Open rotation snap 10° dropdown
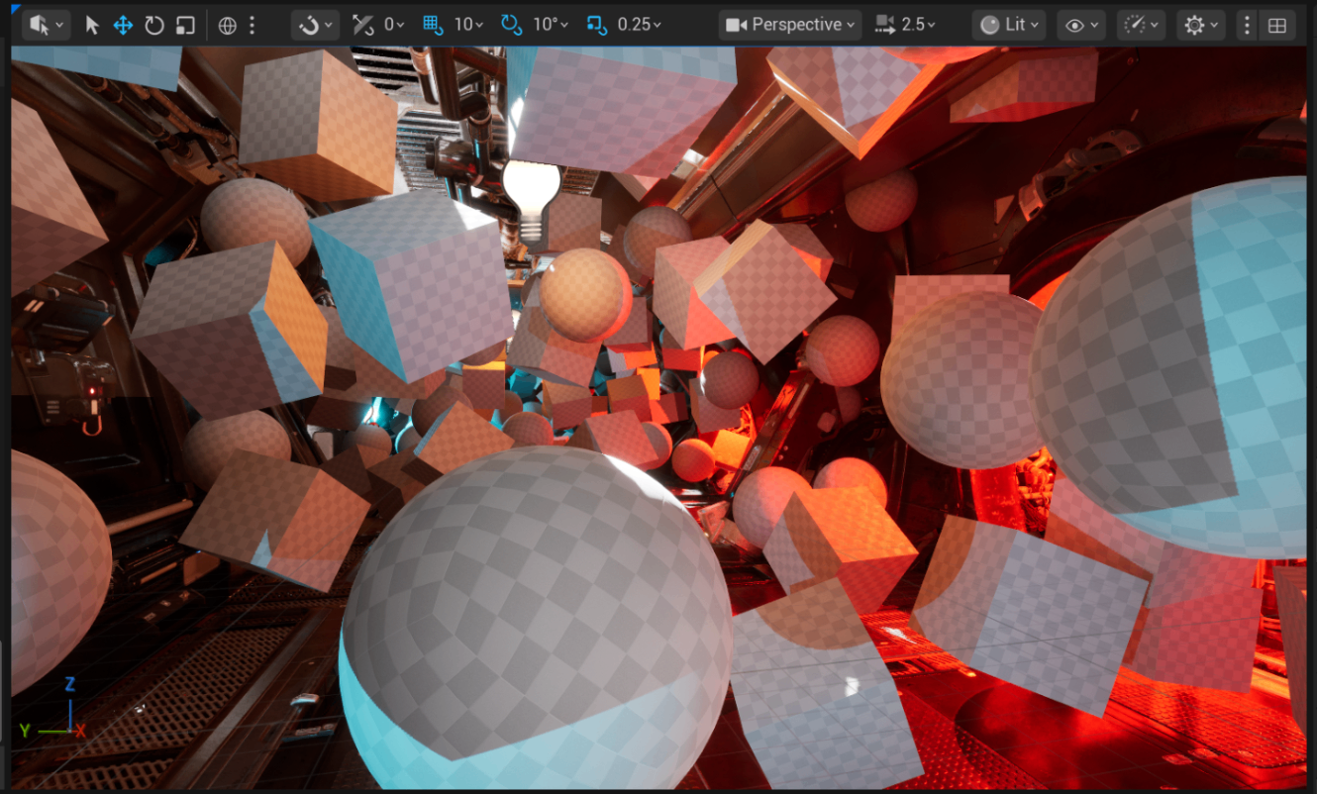The height and width of the screenshot is (794, 1317). pyautogui.click(x=550, y=25)
